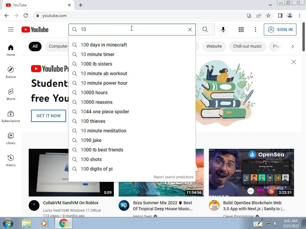Choose suggestion '10 minute ab workout'

(132, 73)
